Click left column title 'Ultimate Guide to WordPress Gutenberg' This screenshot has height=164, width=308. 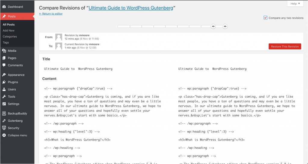coord(78,69)
